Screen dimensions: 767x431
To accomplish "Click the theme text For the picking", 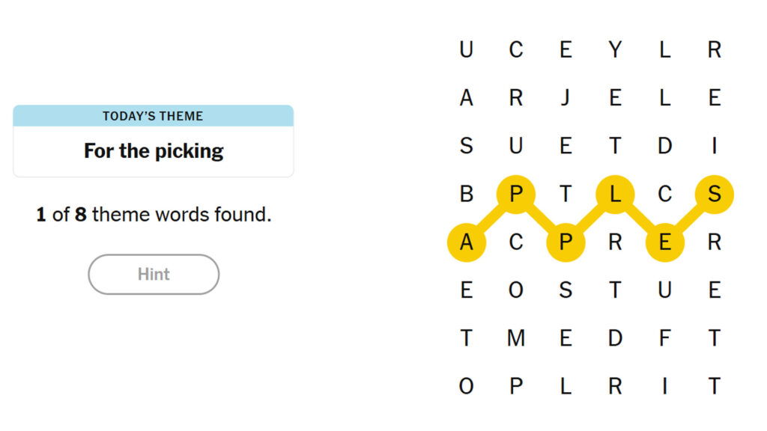I will tap(153, 150).
